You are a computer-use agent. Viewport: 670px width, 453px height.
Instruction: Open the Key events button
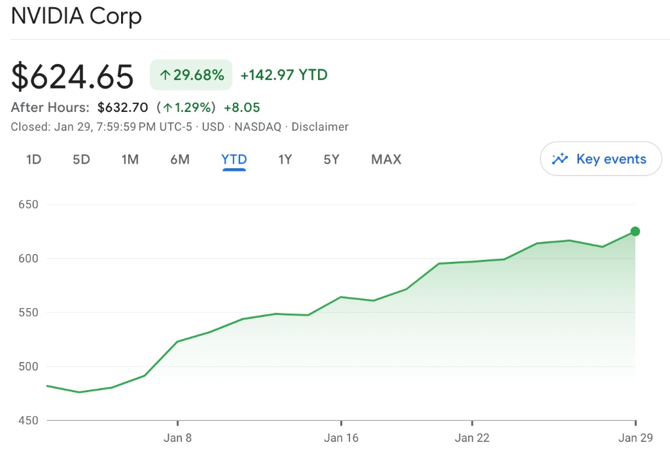(x=601, y=158)
